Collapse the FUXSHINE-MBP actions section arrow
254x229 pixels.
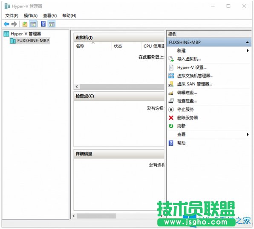247,42
